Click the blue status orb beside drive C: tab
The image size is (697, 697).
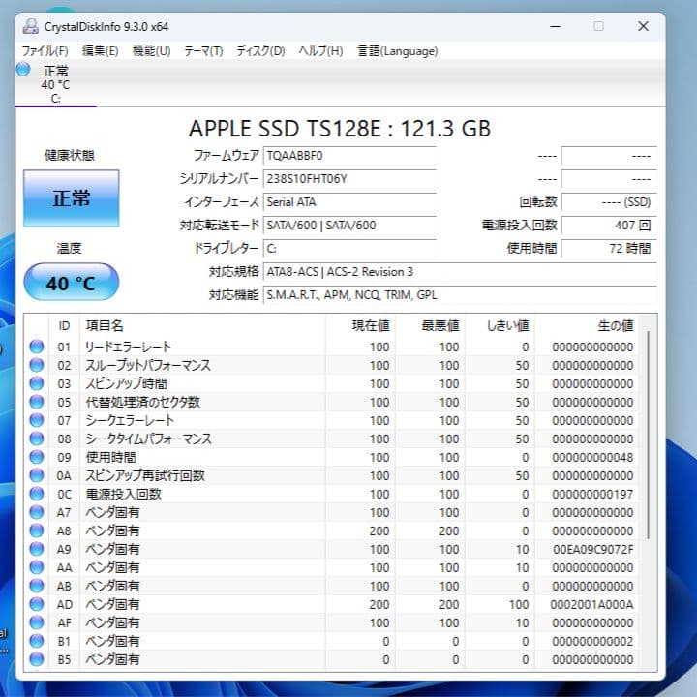pyautogui.click(x=23, y=69)
